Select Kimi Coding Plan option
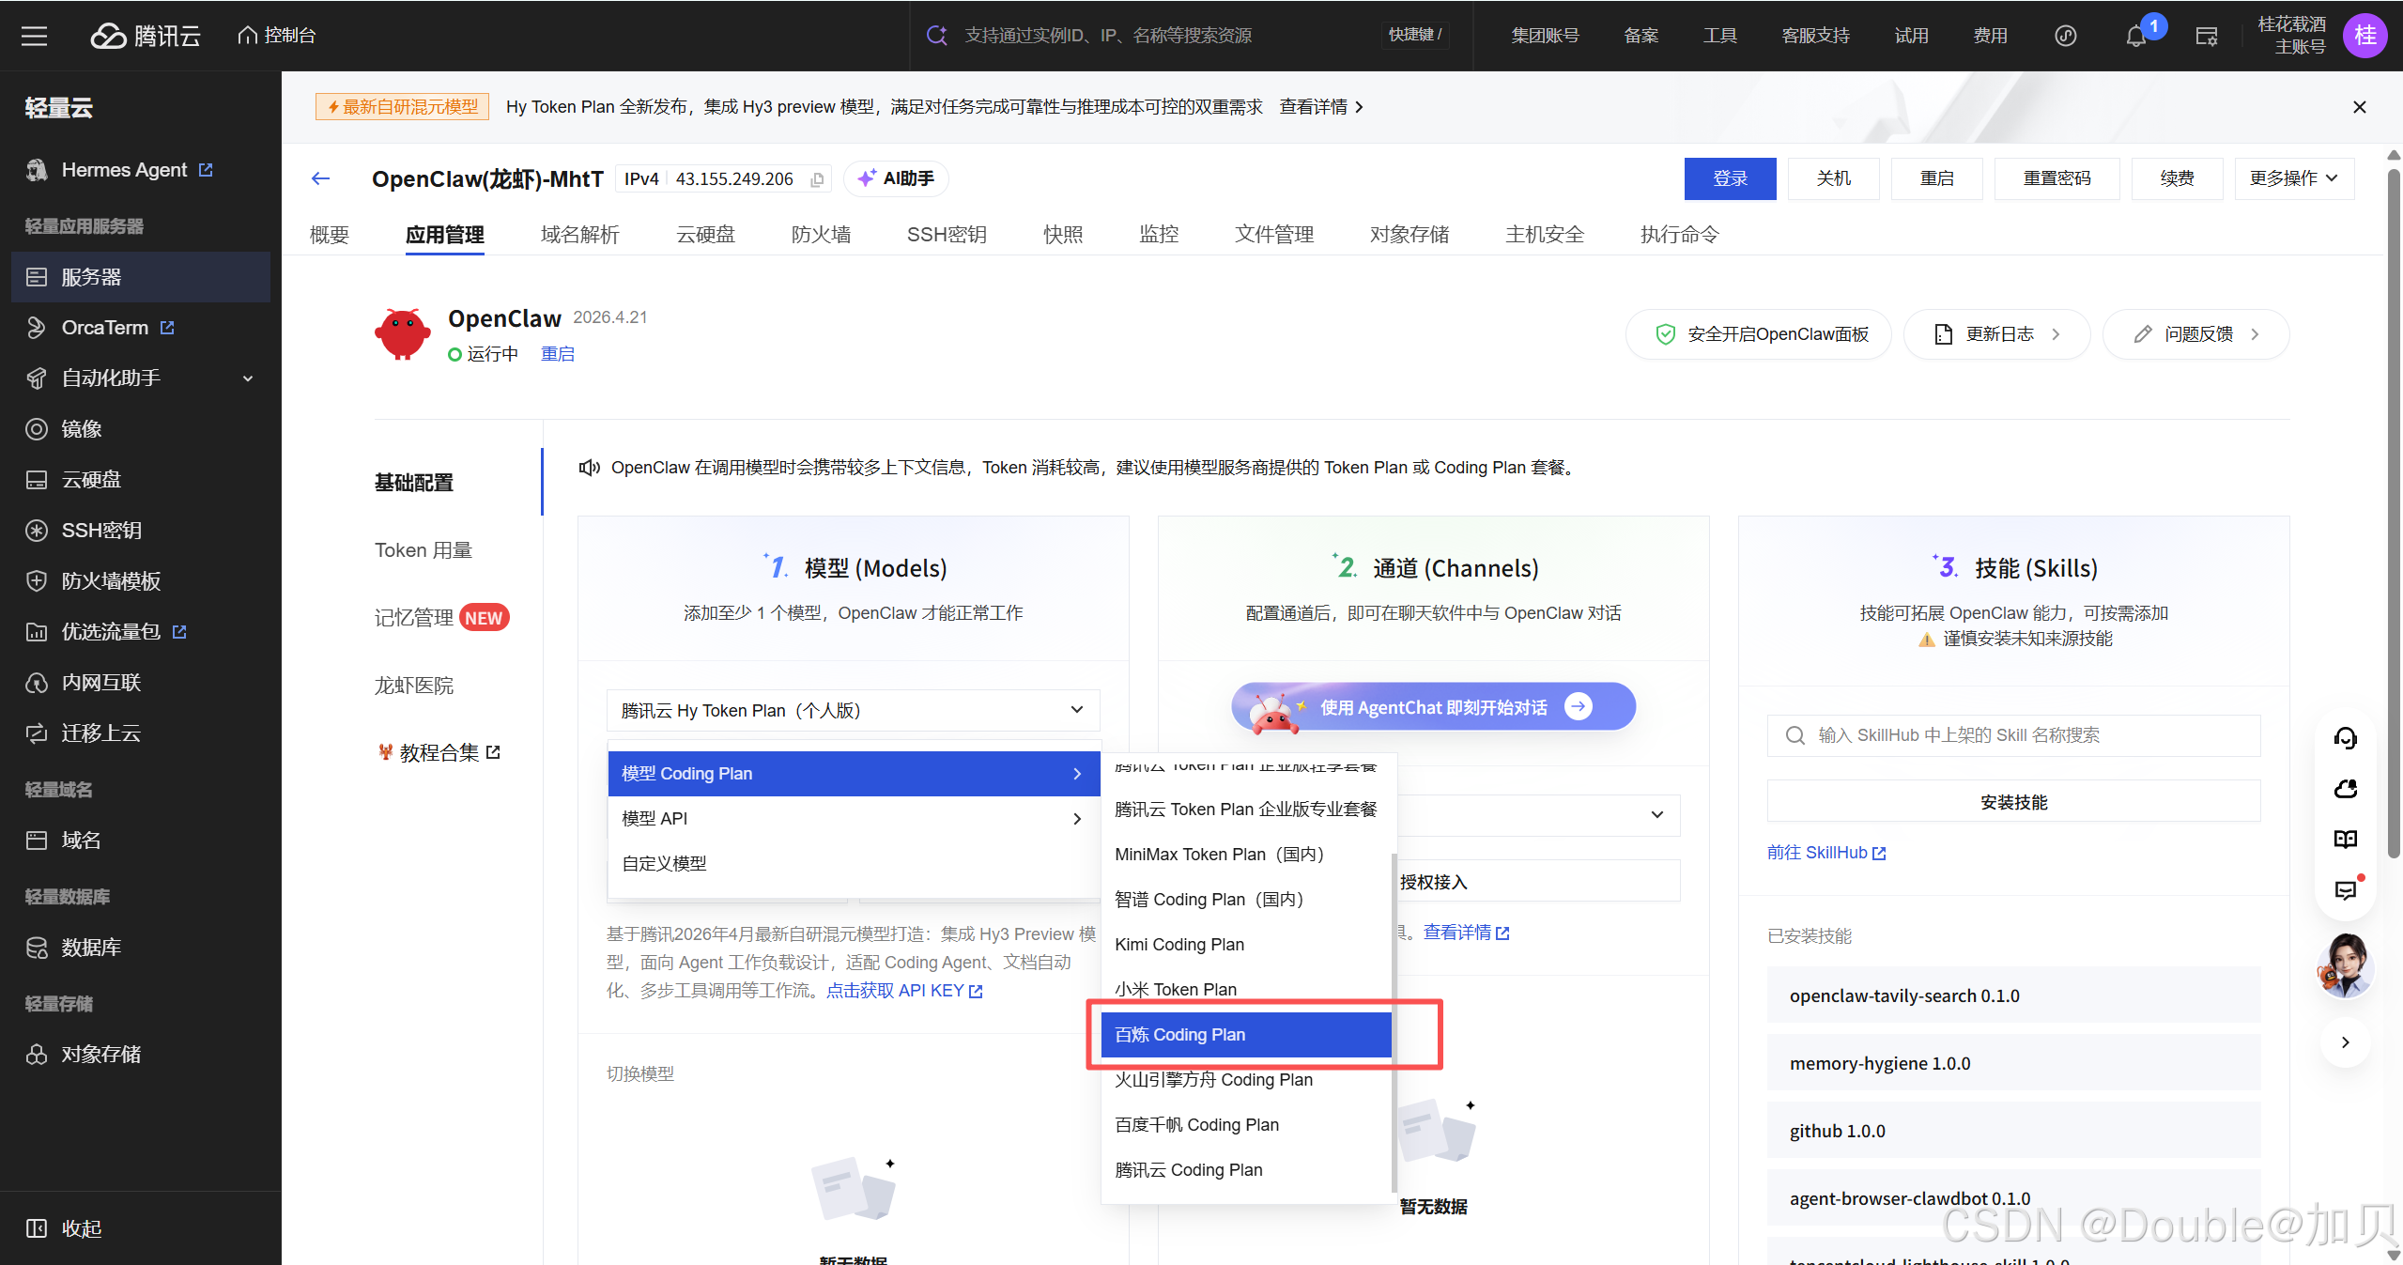The image size is (2403, 1265). 1245,945
